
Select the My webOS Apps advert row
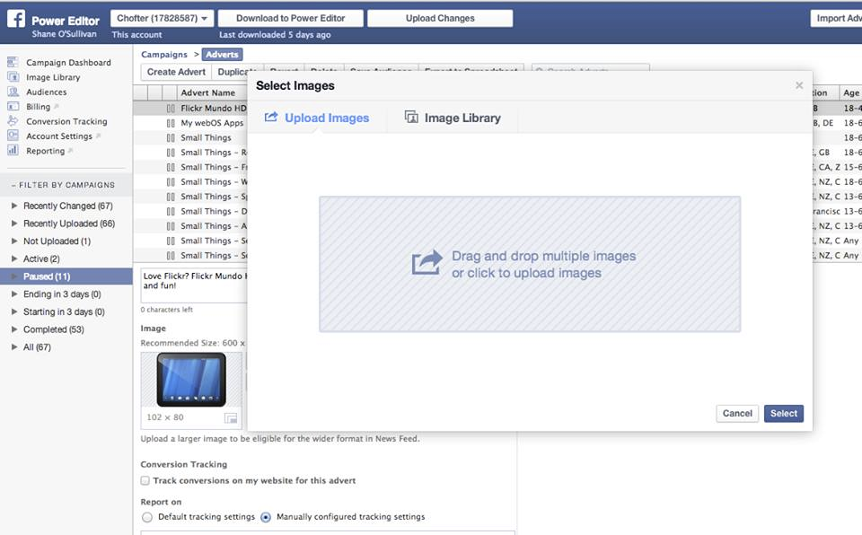[190, 123]
